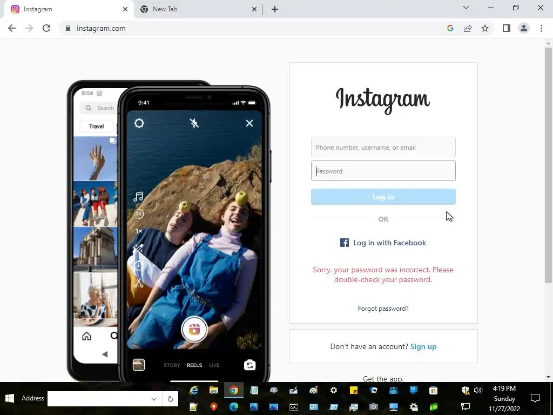Share this page via the share icon
553x415 pixels.
click(x=468, y=28)
